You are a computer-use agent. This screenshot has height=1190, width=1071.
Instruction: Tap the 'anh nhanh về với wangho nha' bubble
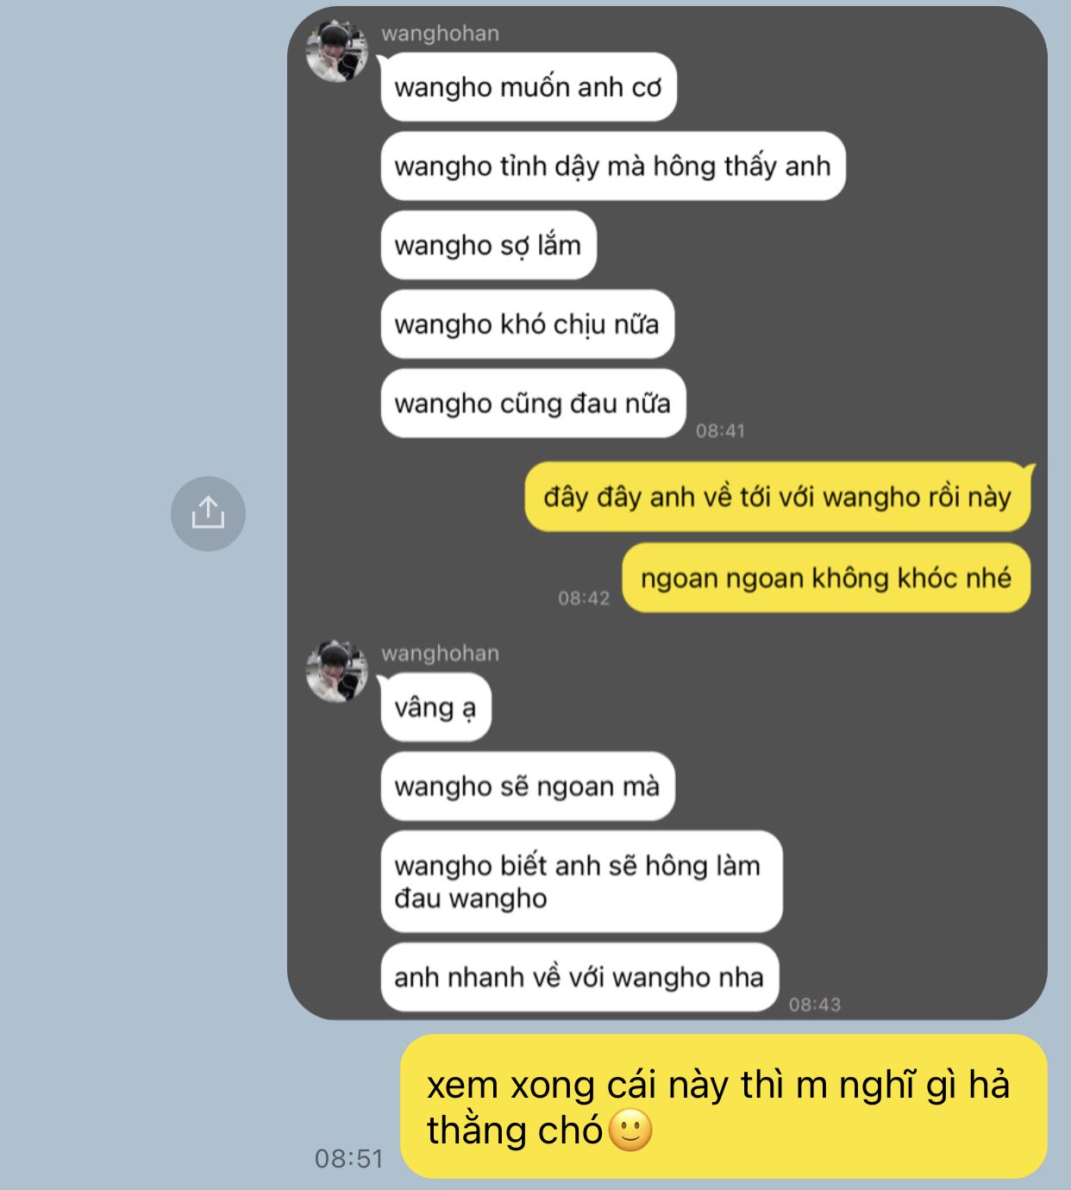(x=579, y=977)
